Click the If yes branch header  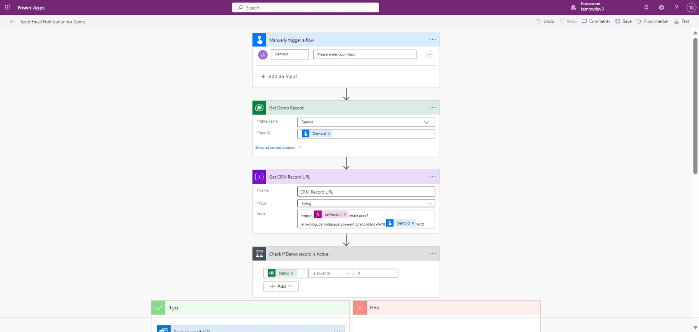pos(250,308)
